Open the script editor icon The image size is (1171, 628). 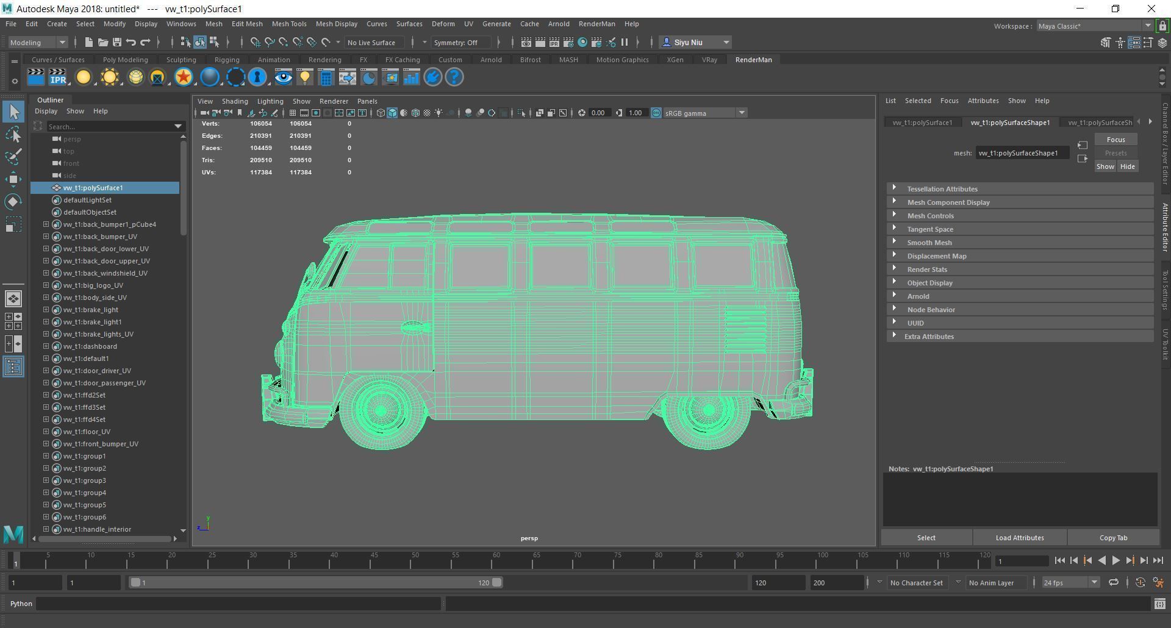point(1159,604)
